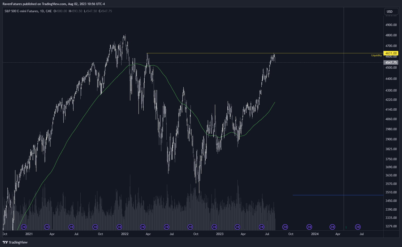Viewport: 402px width, 247px height.
Task: Click the 4220.00 price axis label
Action: [x=391, y=100]
